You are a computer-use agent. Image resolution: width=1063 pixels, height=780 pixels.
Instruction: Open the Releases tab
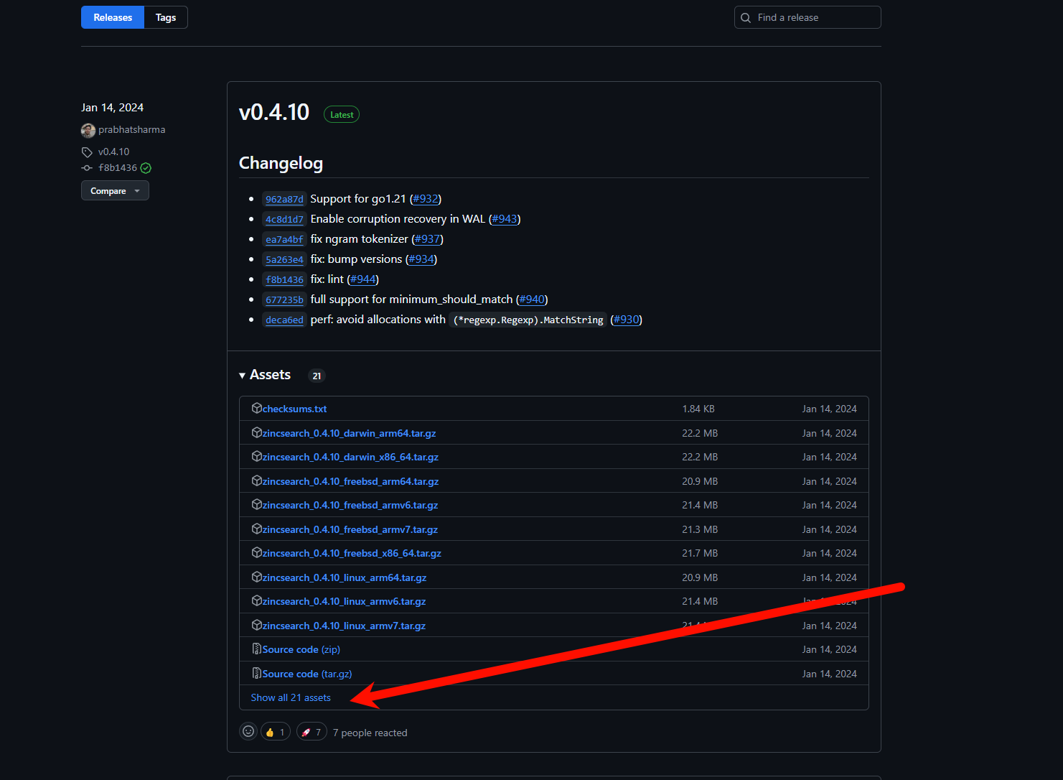[113, 17]
